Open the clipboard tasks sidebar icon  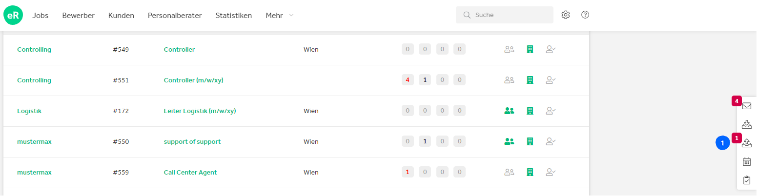coord(746,180)
